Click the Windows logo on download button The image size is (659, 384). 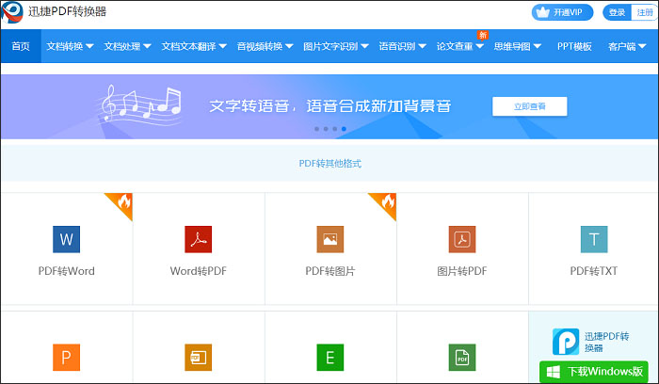tap(554, 372)
